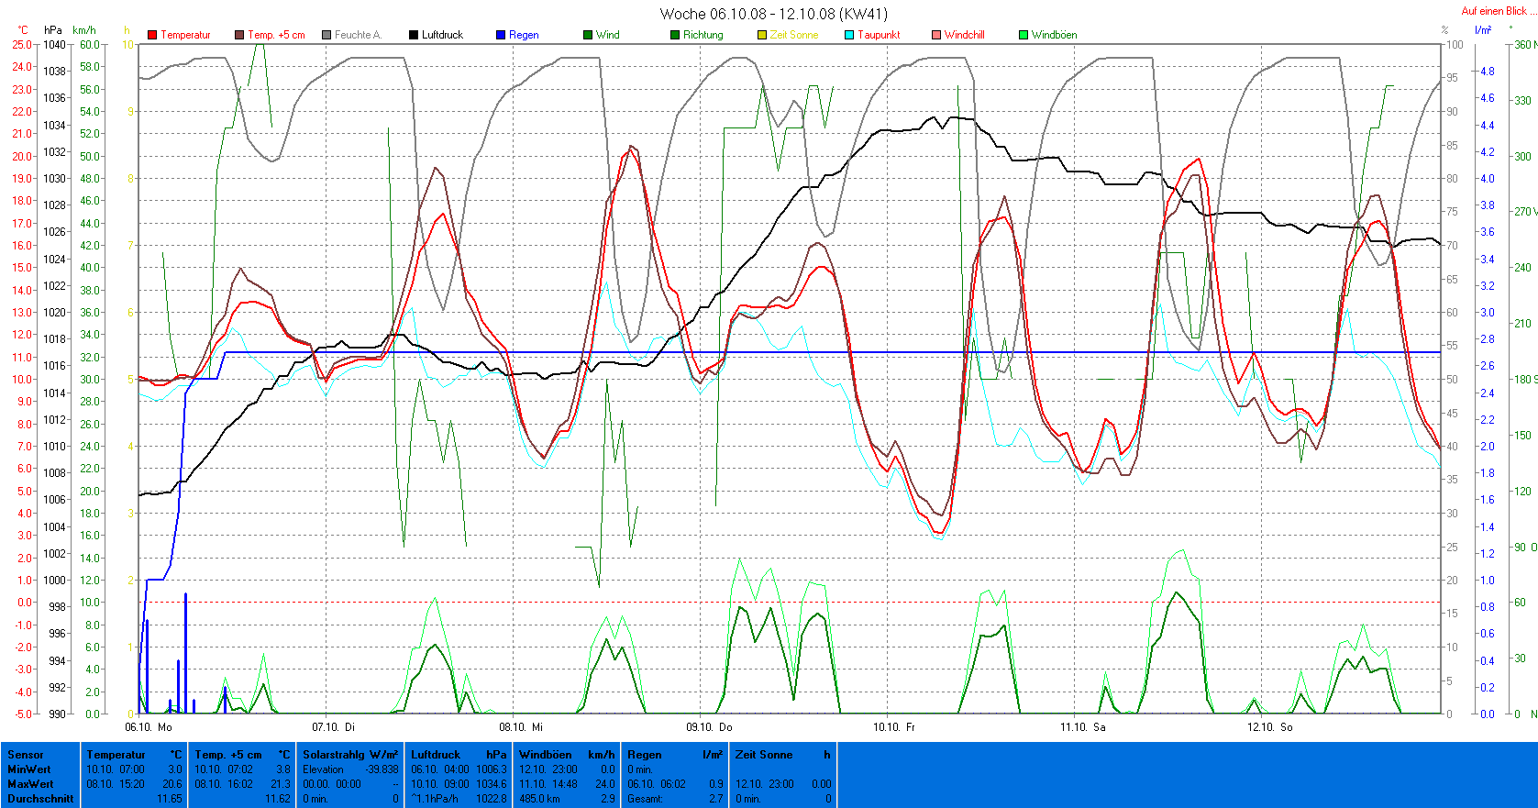The width and height of the screenshot is (1538, 808).
Task: Click the red Temperatur legend swatch
Action: click(152, 35)
